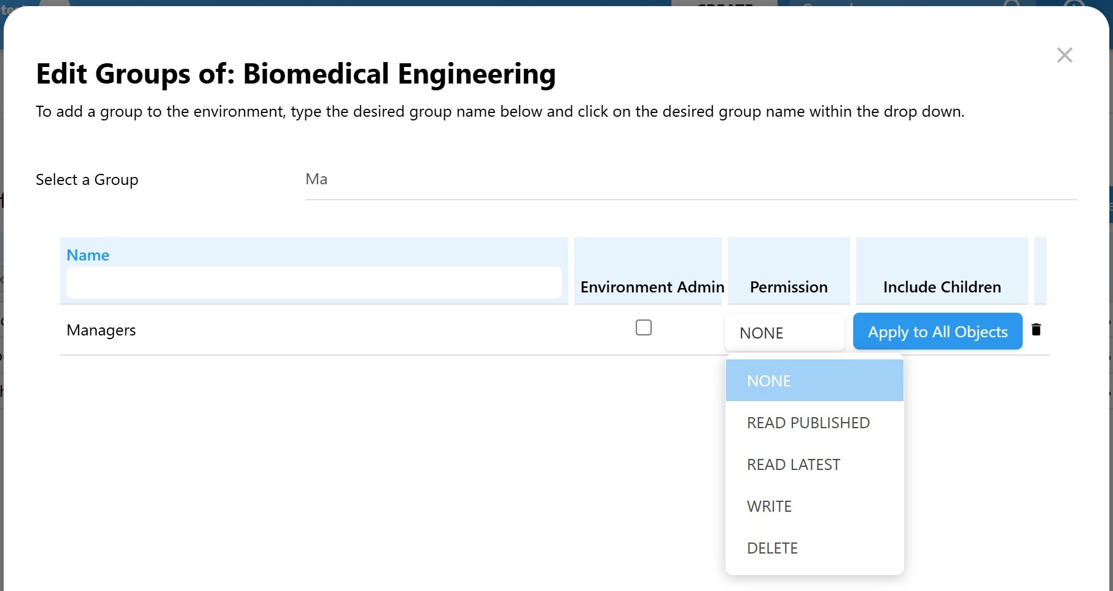Viewport: 1113px width, 591px height.
Task: Sort by the Name column header
Action: 88,255
